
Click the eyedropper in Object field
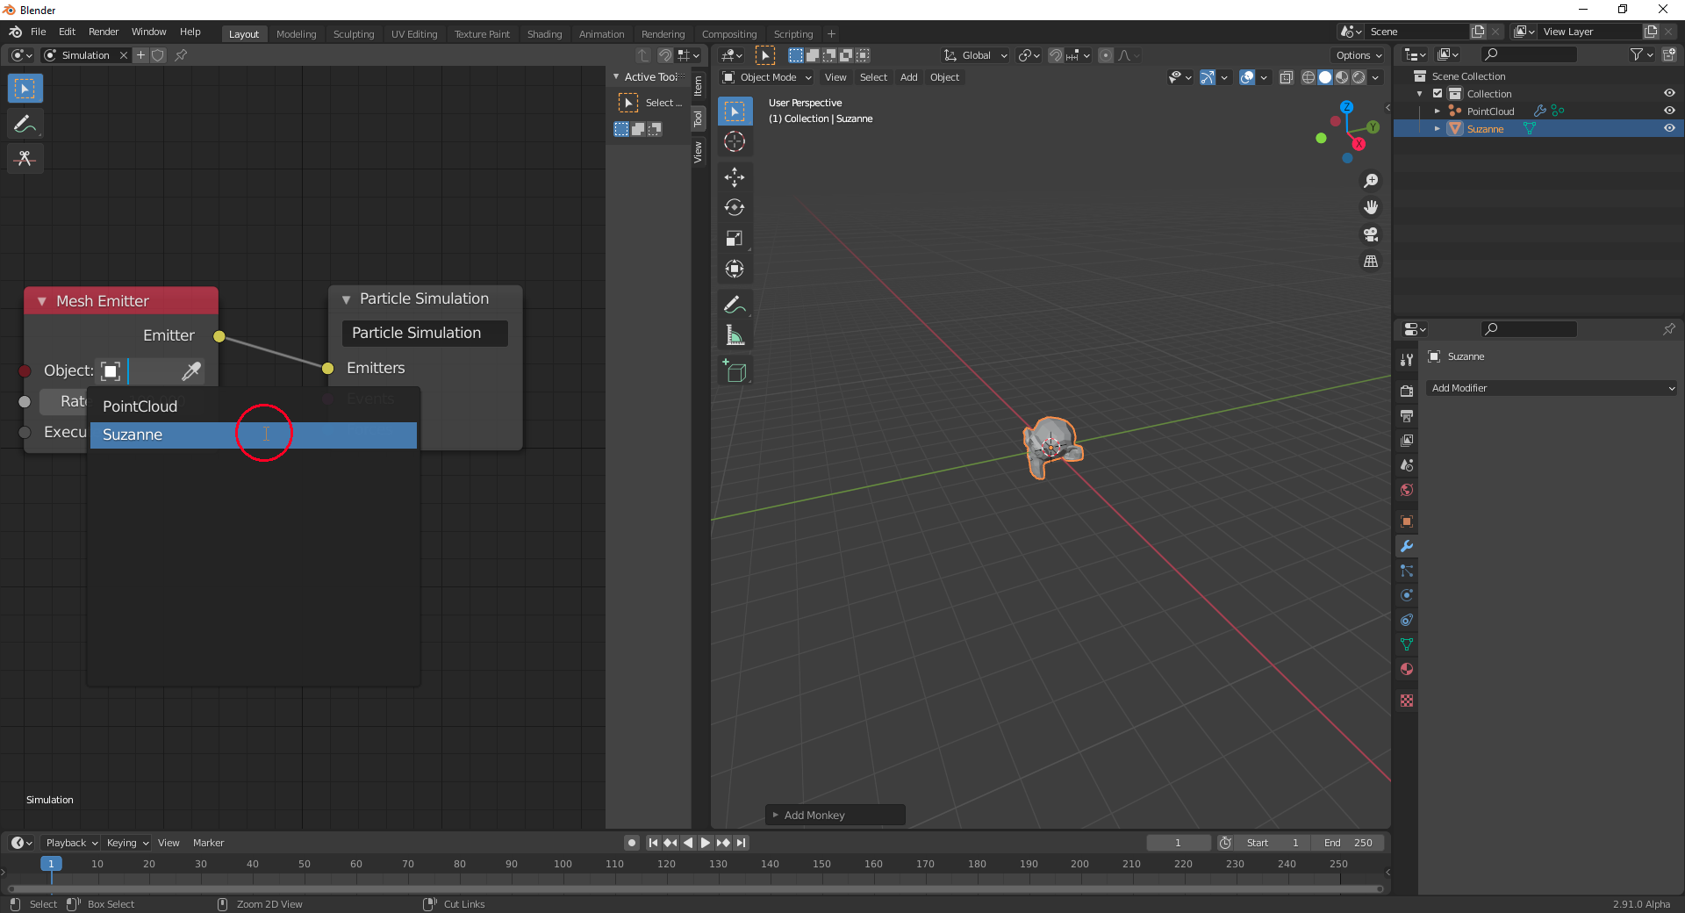point(190,371)
